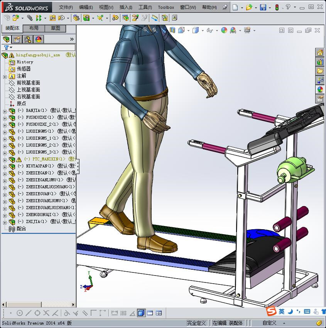Viewport: 326px width, 328px height.
Task: Open the Save icon's dropdown arrow
Action: (270, 8)
